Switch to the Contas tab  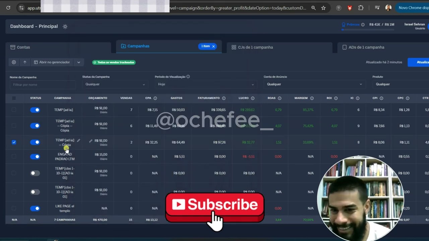tap(58, 47)
